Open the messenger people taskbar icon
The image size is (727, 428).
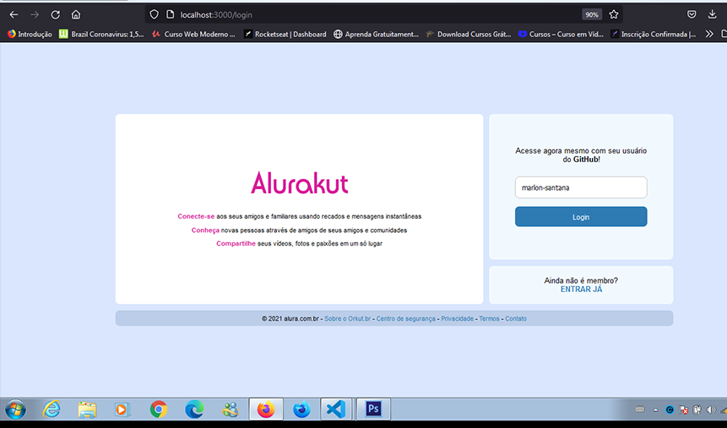click(230, 409)
